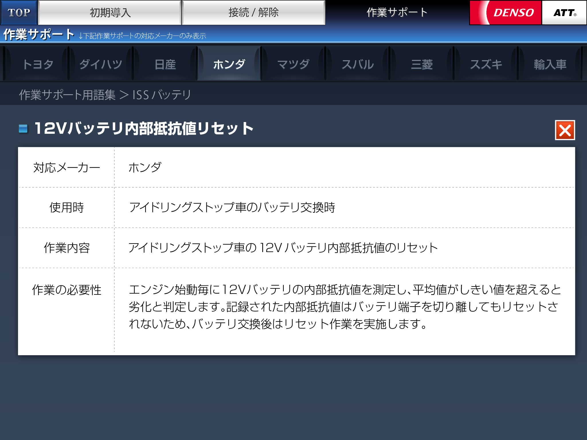
Task: Click the ATT logo
Action: [x=564, y=13]
